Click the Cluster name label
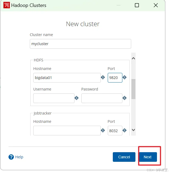 coord(41,35)
